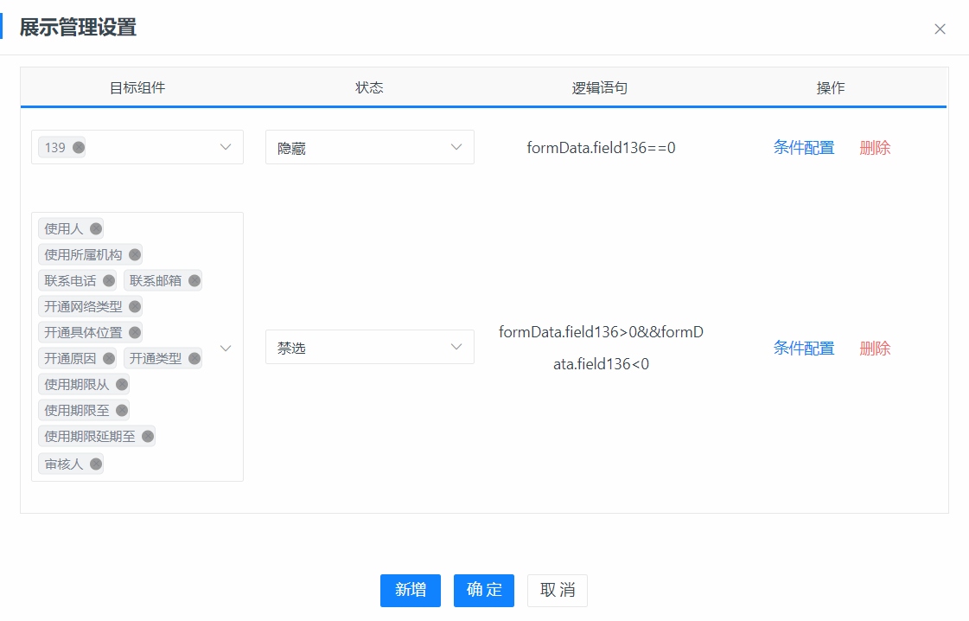Confirm with the 确定 button
Screen dimensions: 969x621
(484, 591)
